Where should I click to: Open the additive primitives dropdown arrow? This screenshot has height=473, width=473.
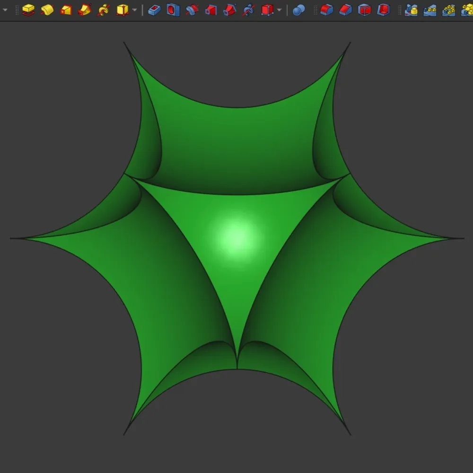[x=134, y=10]
